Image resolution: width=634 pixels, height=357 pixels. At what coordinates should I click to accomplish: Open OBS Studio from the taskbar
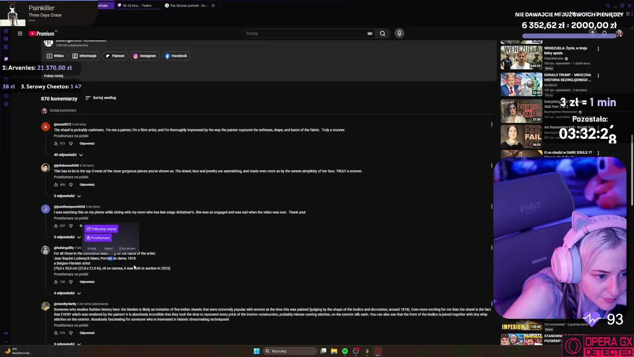coord(356,351)
